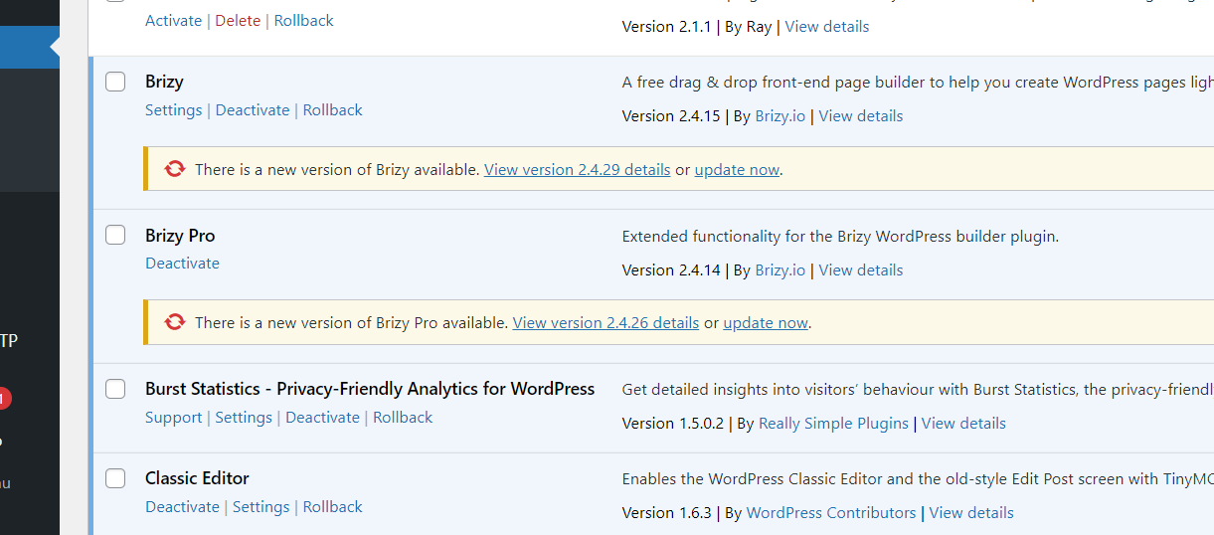Click update now for Brizy

point(737,170)
